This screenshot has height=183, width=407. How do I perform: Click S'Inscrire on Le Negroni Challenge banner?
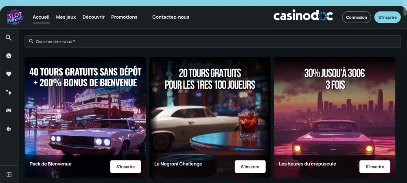point(250,167)
